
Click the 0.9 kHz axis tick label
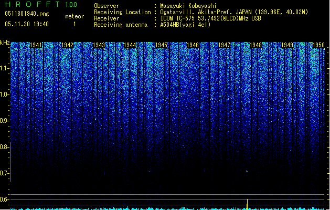coord(4,121)
